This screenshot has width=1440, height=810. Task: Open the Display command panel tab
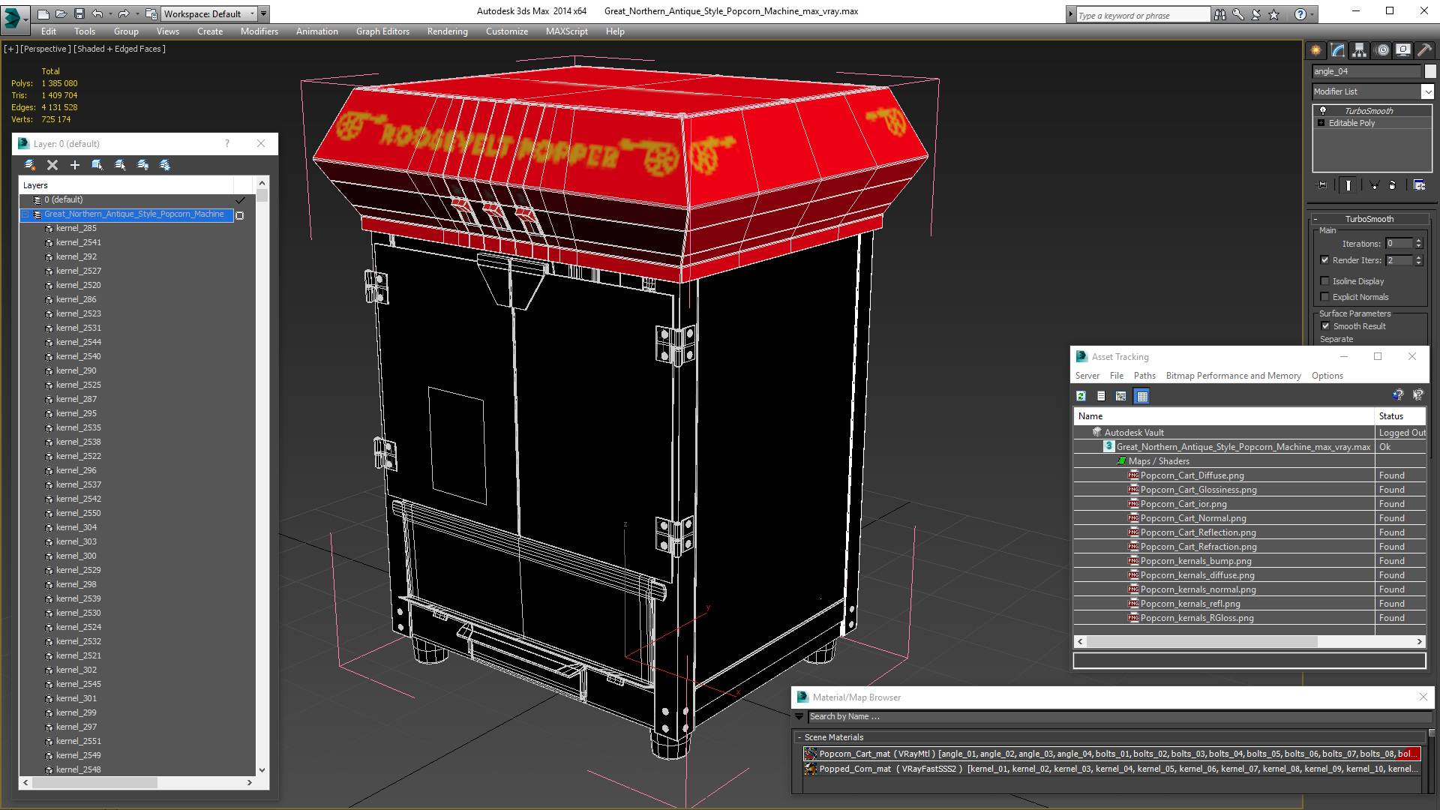[1403, 50]
